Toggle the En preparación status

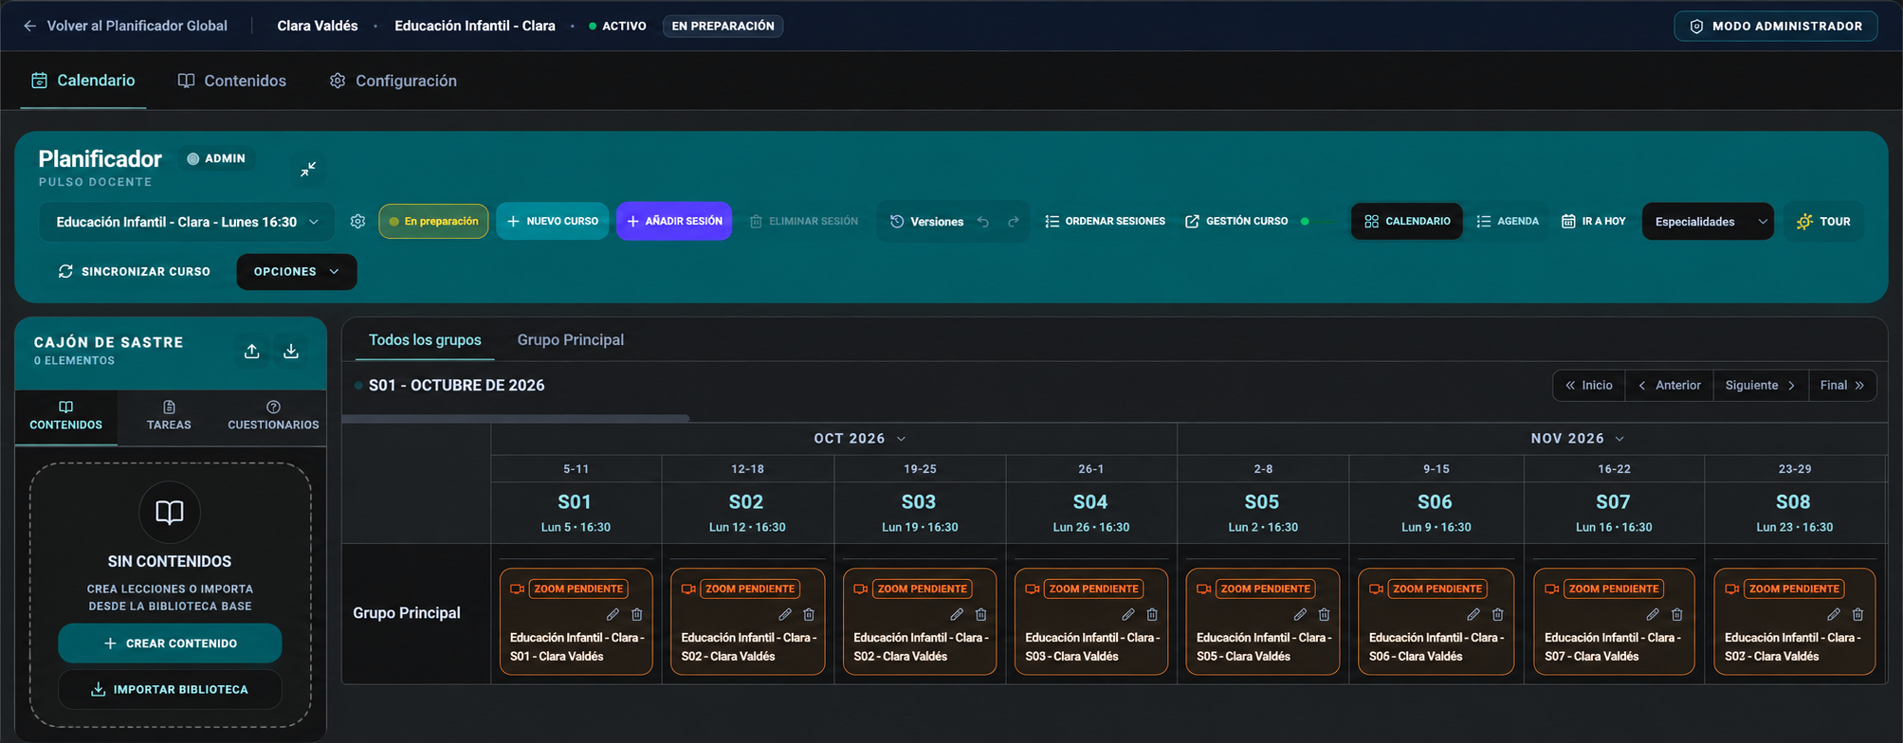[x=433, y=222]
